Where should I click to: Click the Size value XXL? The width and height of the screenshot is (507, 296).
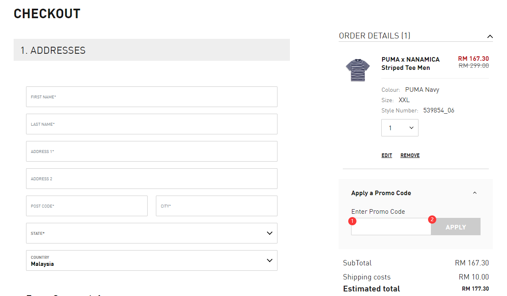(x=404, y=100)
